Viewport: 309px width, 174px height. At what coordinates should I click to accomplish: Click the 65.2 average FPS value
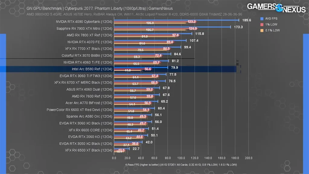pos(164,101)
